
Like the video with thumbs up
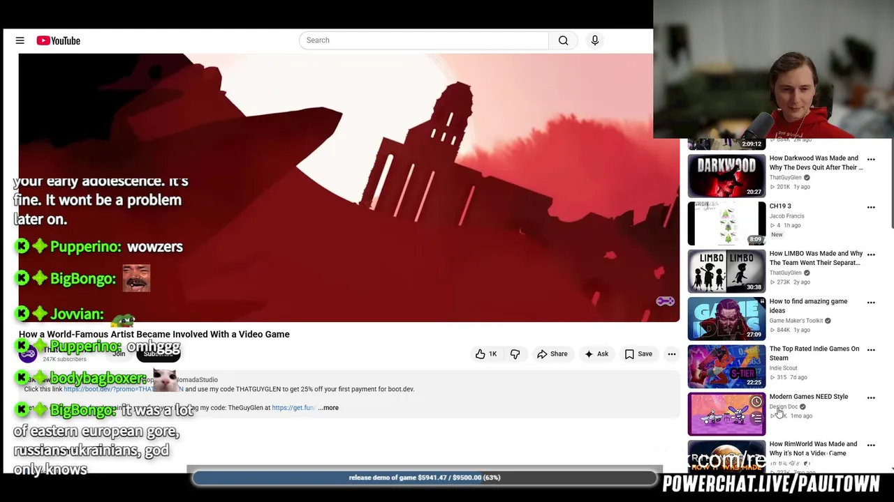point(486,354)
